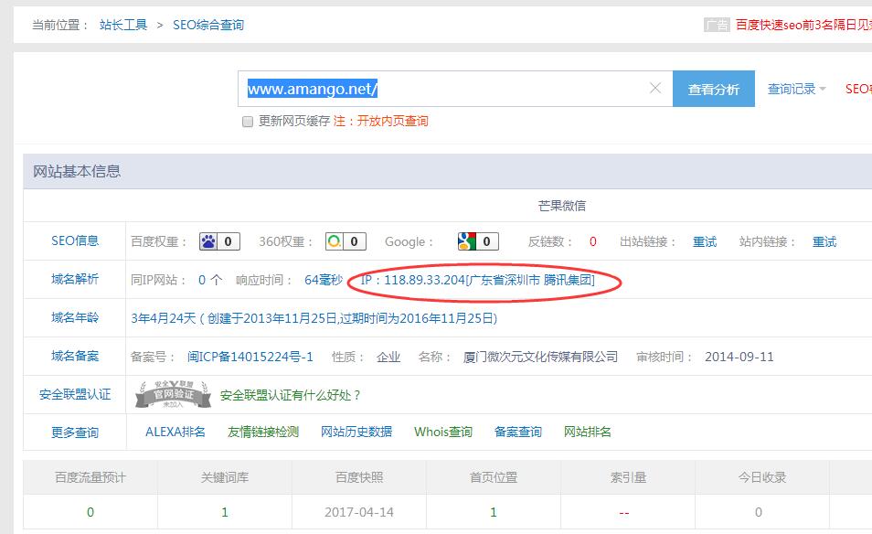Expand the 查询记录 dropdown
This screenshot has width=872, height=534.
pyautogui.click(x=796, y=90)
